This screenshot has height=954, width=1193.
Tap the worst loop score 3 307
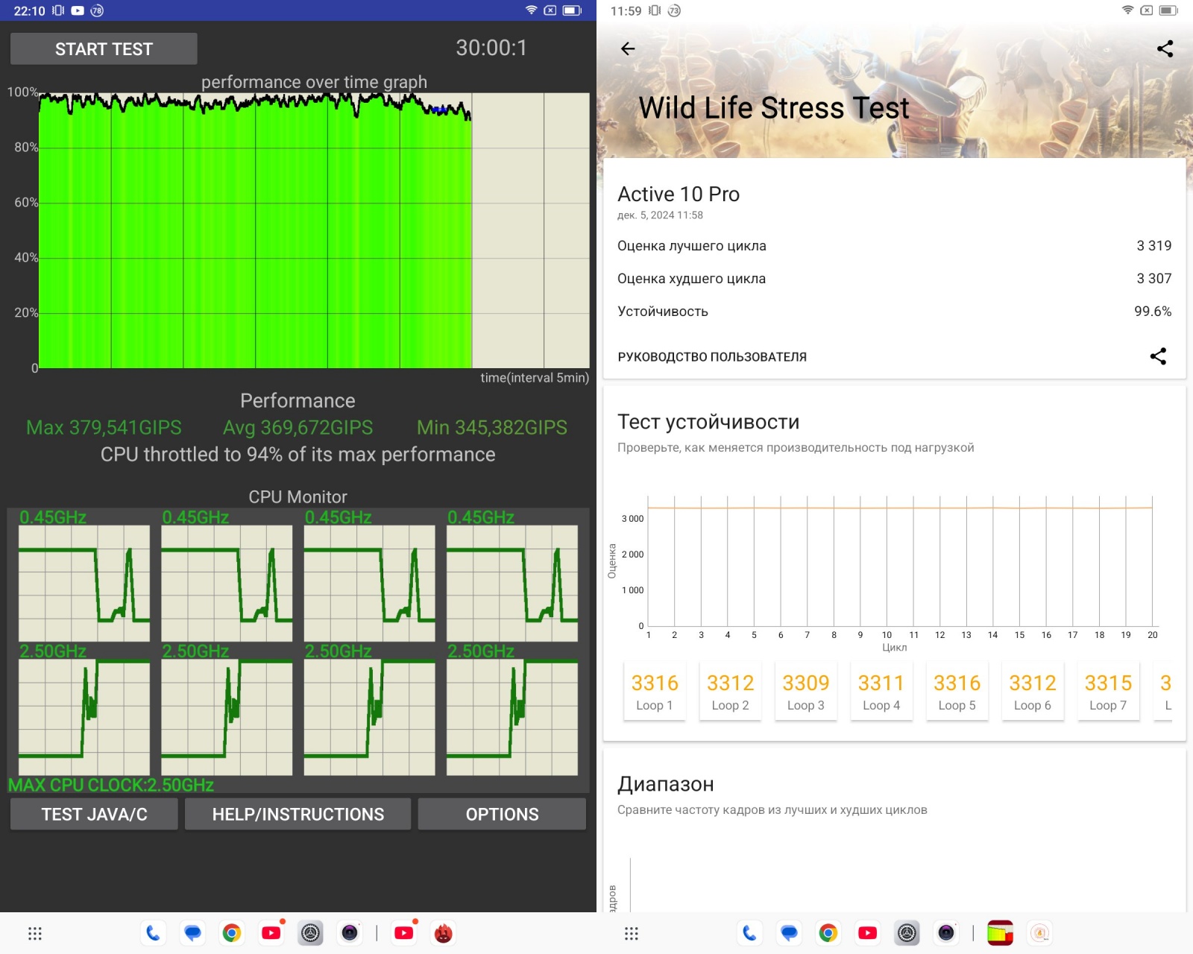coord(1153,279)
